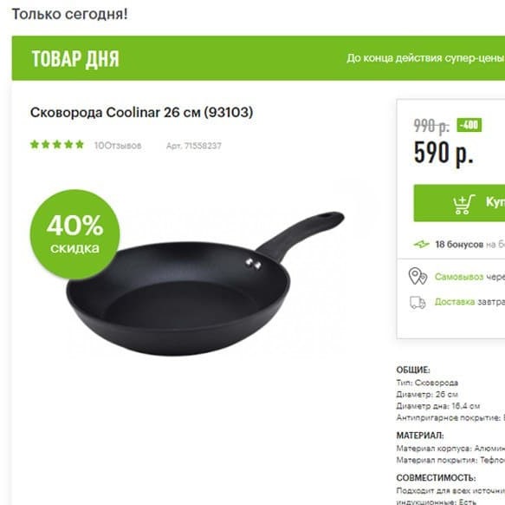Click the shopping cart icon in buy button

tap(463, 204)
